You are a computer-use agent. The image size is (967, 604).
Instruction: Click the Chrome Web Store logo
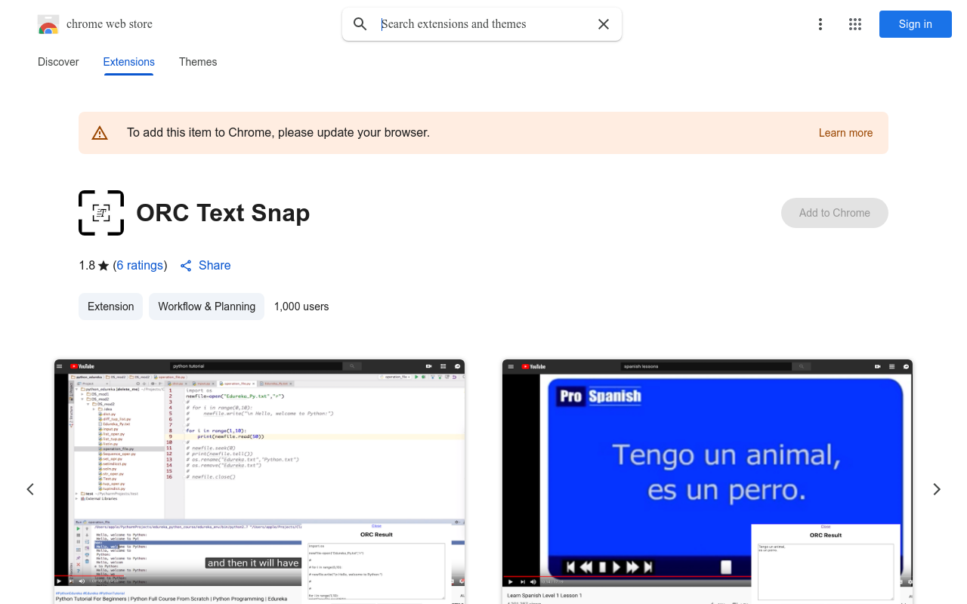click(x=48, y=25)
